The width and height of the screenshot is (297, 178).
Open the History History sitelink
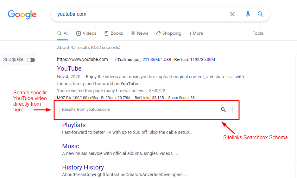click(83, 167)
